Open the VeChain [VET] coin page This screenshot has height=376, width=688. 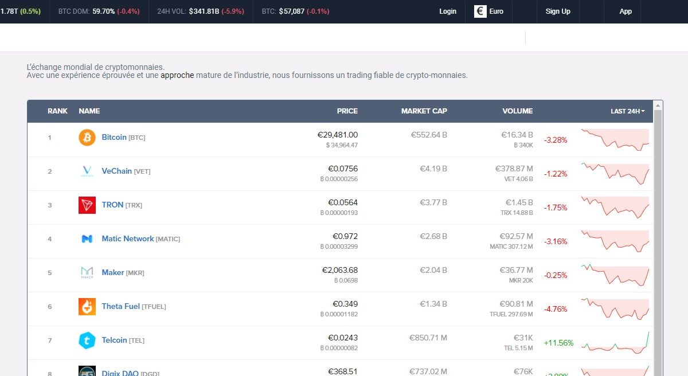point(126,171)
